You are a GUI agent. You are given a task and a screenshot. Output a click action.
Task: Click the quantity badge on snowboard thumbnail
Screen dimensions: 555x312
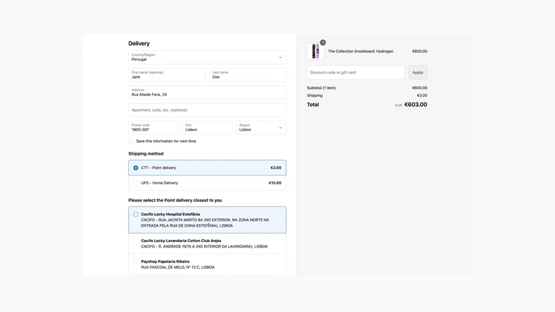tap(323, 42)
